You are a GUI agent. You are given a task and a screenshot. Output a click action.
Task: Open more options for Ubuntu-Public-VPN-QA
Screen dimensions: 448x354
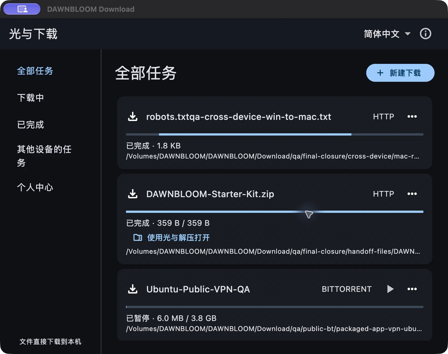412,289
